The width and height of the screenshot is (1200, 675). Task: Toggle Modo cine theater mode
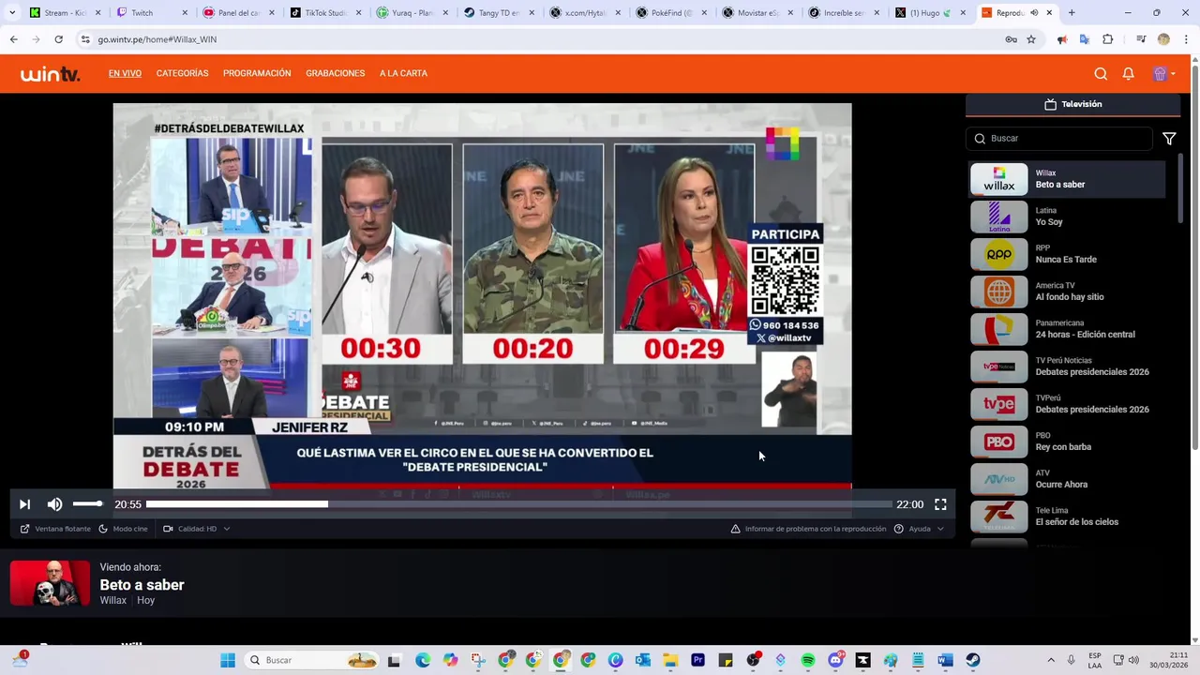[123, 529]
